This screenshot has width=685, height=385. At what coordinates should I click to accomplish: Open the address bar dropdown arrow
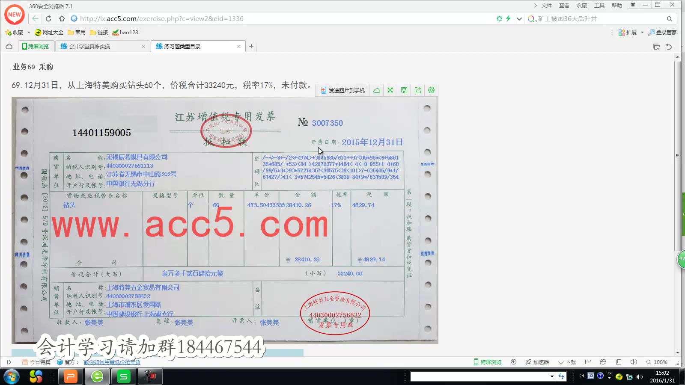(519, 18)
